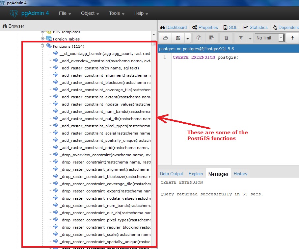The height and width of the screenshot is (249, 299).
Task: Select the Foreign Tables tree item
Action: (66, 39)
